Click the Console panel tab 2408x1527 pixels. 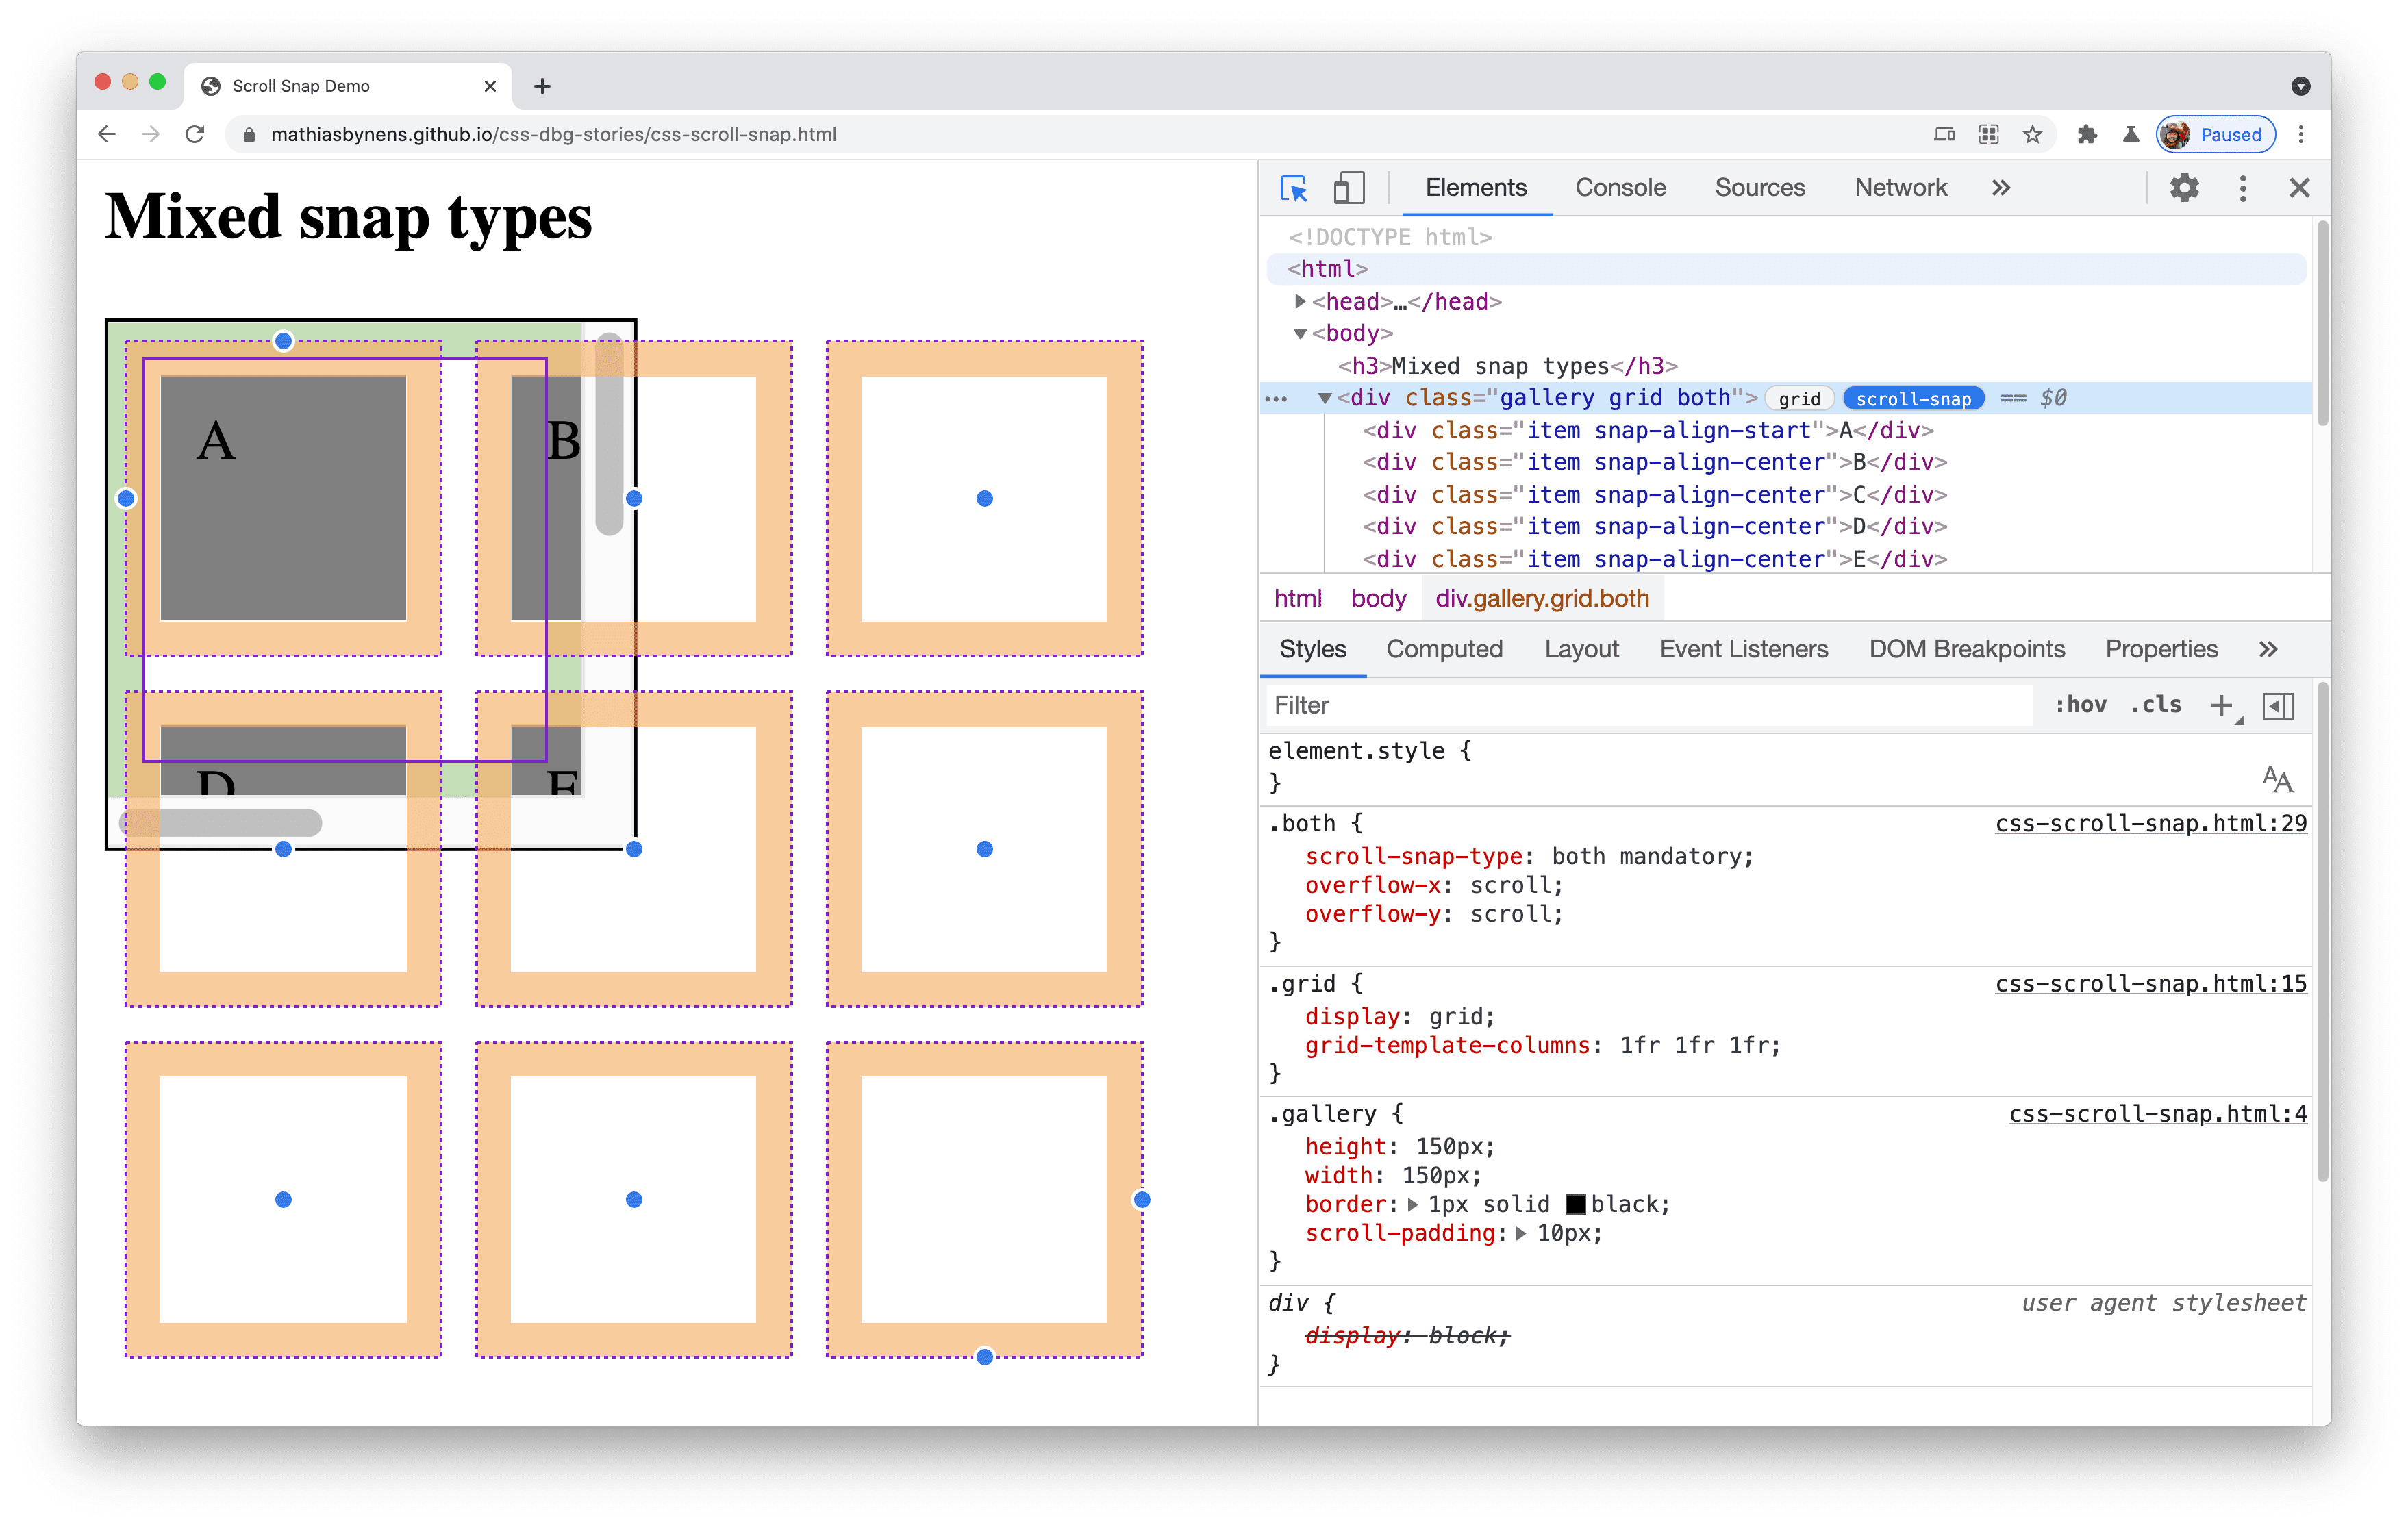point(1618,188)
